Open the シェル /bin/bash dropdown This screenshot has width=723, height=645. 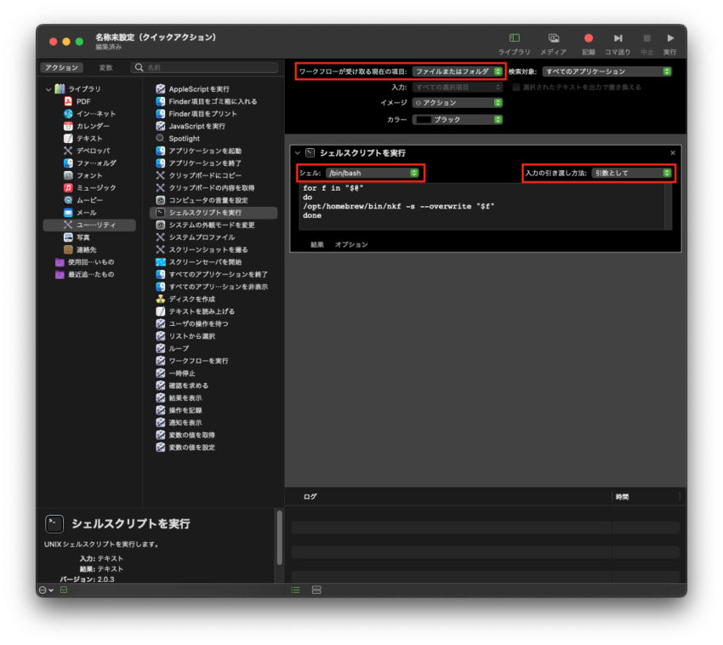coord(373,173)
